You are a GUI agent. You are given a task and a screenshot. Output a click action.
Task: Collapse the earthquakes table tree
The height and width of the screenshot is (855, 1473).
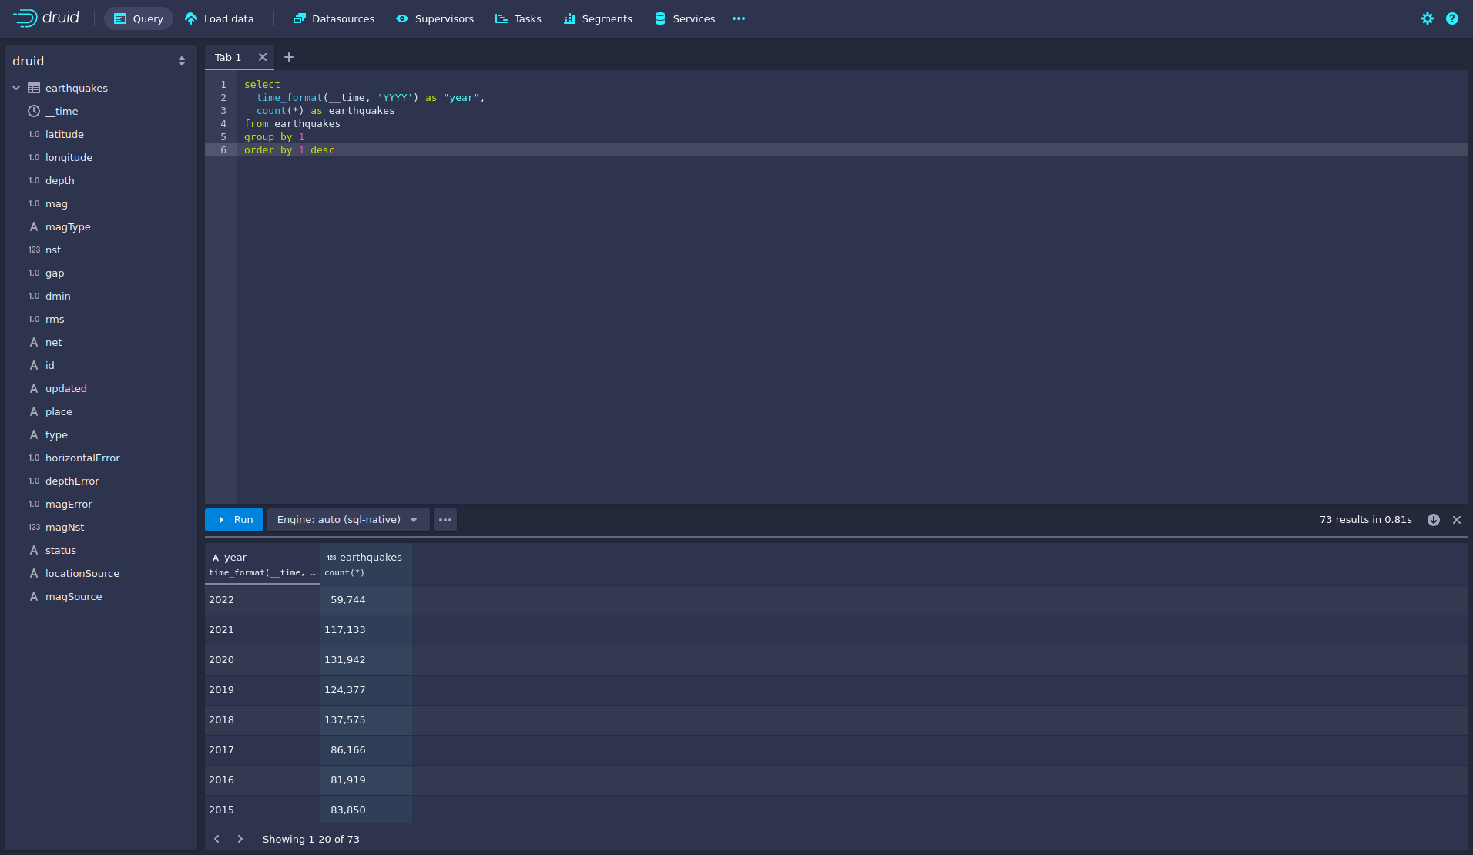pyautogui.click(x=16, y=88)
